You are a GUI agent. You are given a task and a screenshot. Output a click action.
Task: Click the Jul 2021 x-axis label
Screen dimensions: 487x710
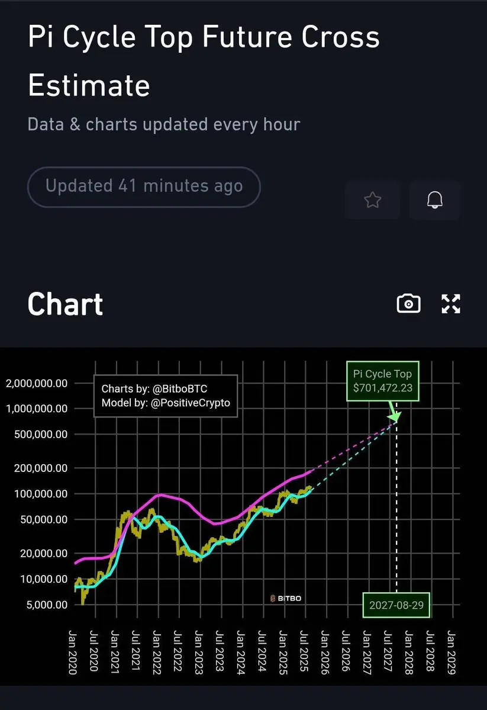136,650
